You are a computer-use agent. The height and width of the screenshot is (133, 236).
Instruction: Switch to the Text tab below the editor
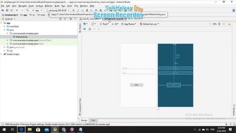click(x=93, y=120)
